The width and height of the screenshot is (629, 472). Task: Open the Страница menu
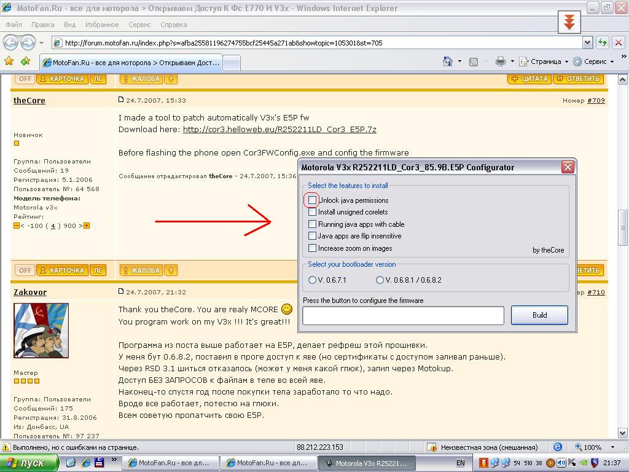(544, 61)
